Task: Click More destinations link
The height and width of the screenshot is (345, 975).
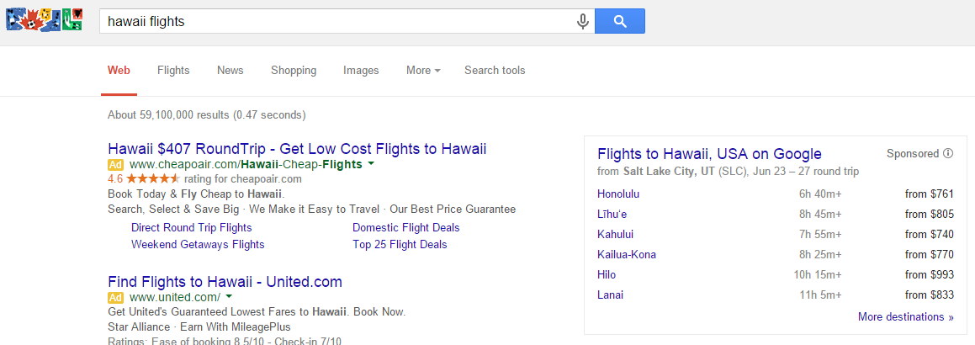Action: tap(905, 317)
